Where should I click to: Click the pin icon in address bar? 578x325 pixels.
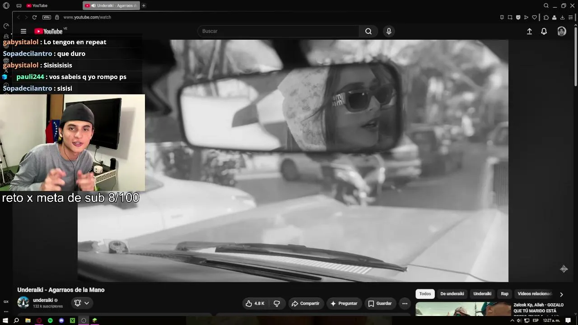click(x=502, y=18)
